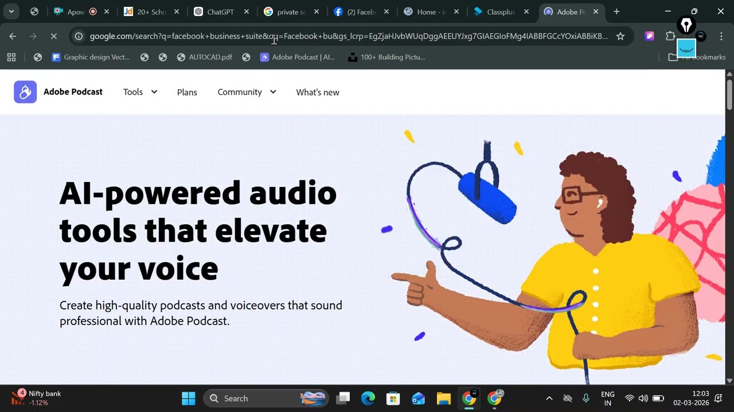
Task: Switch to the Apowersoft recording tab
Action: point(81,11)
